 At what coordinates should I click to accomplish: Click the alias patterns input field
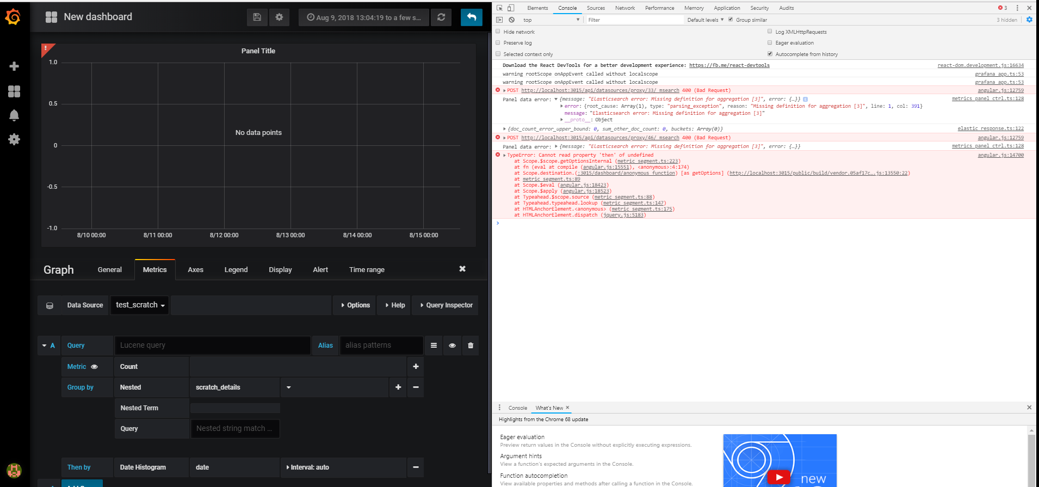tap(381, 346)
